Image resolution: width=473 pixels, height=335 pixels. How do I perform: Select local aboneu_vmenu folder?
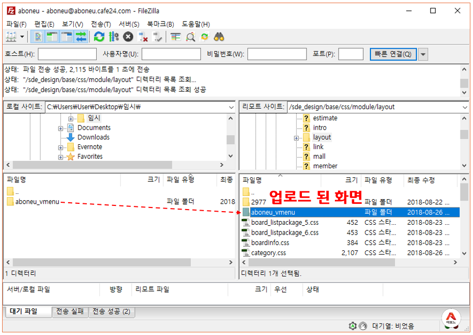(x=37, y=202)
